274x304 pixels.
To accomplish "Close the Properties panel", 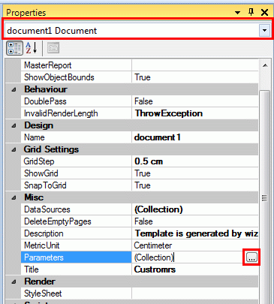I will (264, 12).
